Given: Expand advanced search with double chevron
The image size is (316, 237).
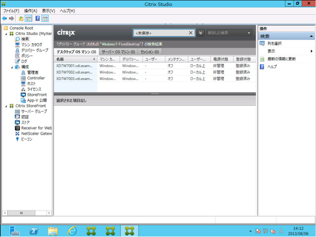Looking at the screenshot, I should click(200, 33).
